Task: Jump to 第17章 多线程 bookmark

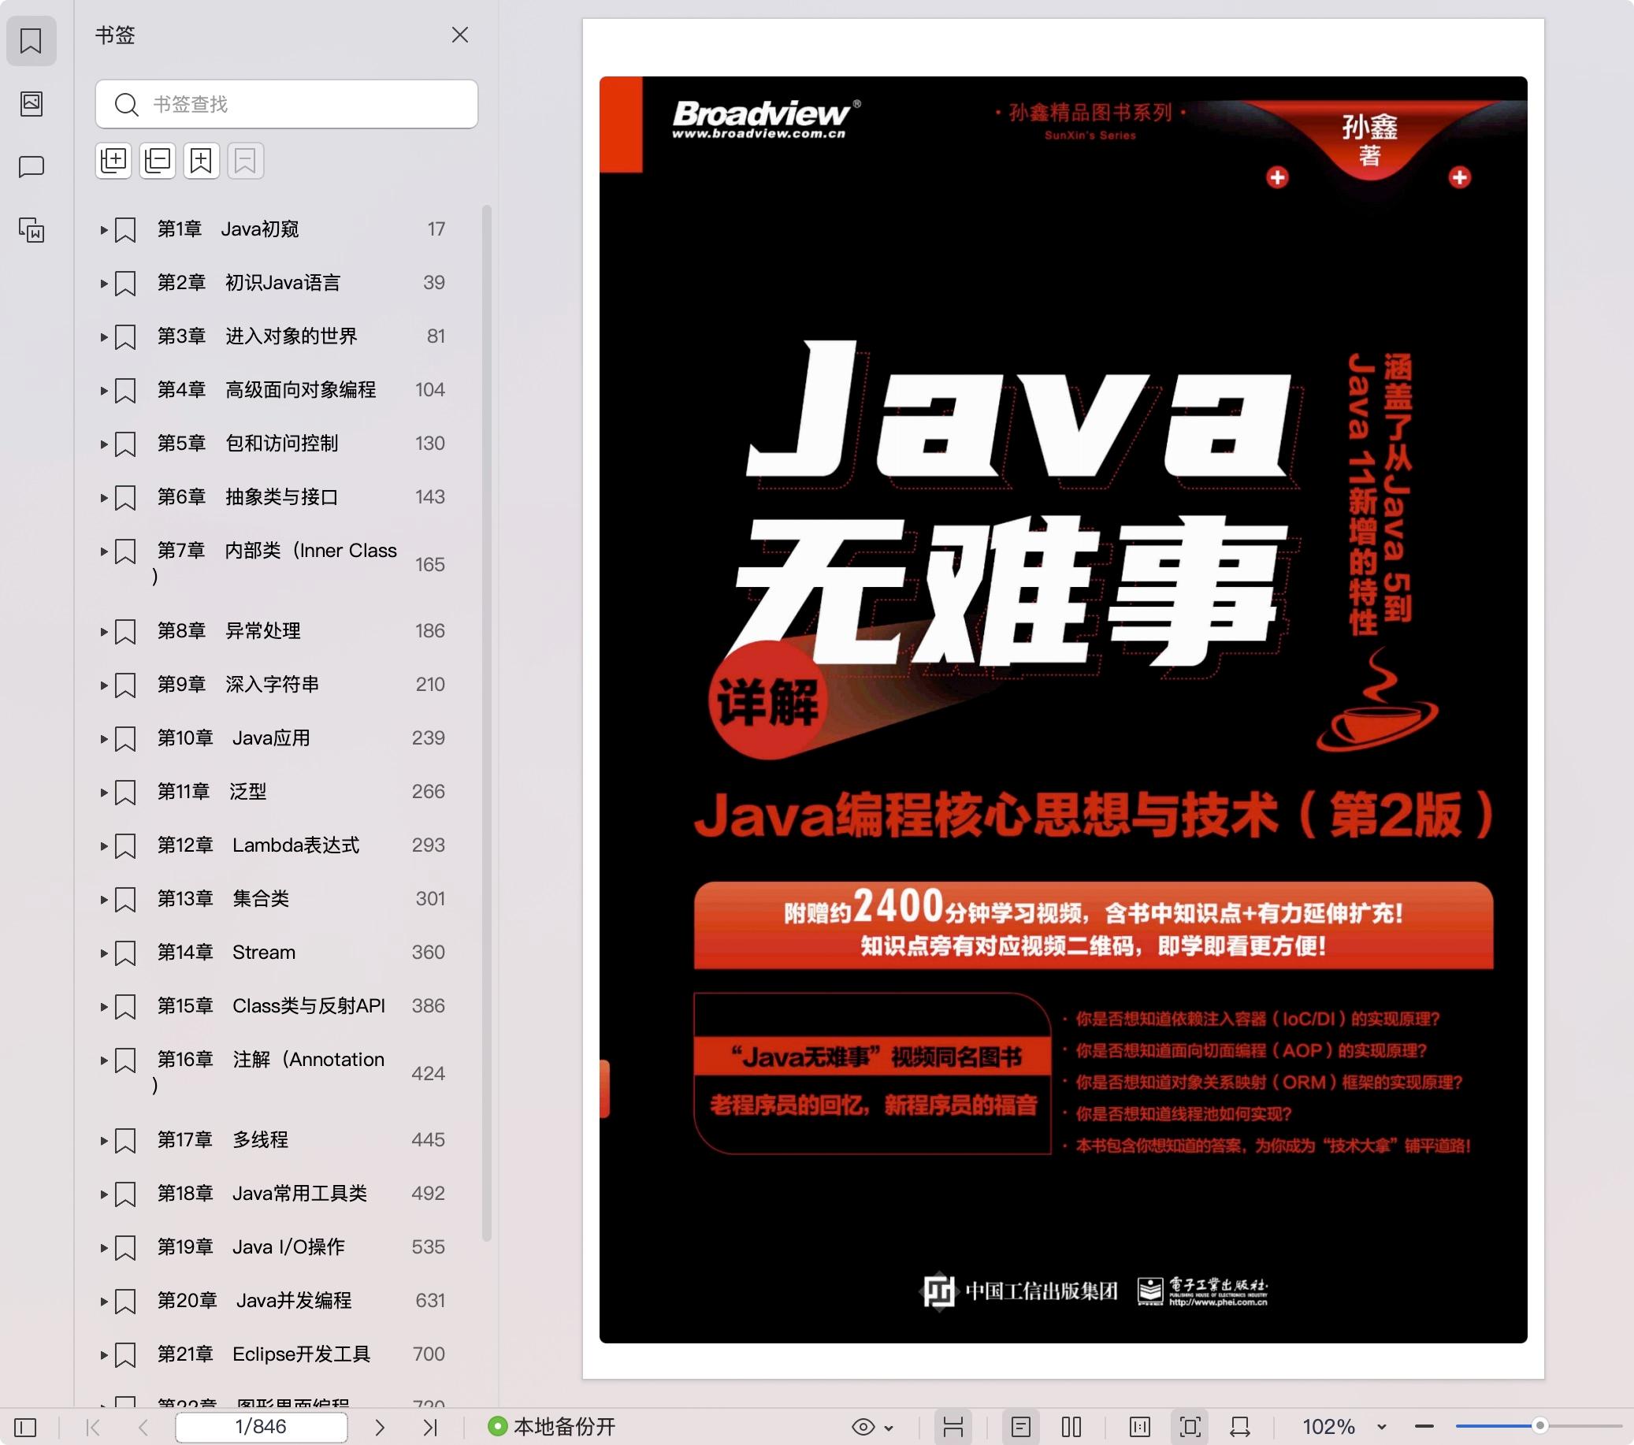Action: coord(222,1139)
